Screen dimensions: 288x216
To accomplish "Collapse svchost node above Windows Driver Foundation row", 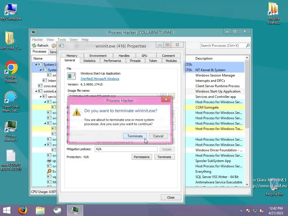I will click(45, 145).
